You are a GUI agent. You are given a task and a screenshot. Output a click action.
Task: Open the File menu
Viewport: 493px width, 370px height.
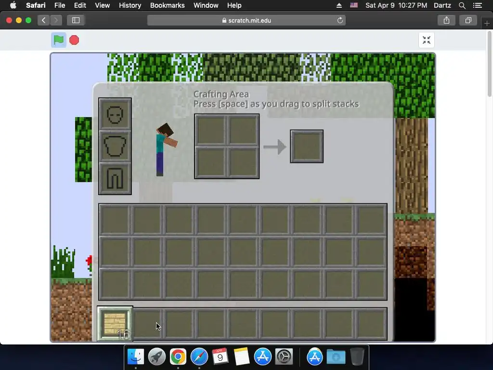pyautogui.click(x=59, y=5)
